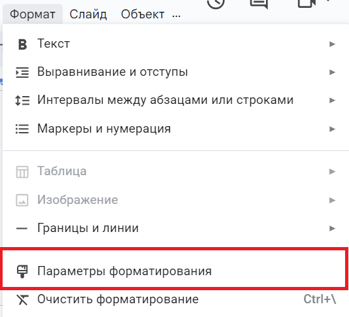The width and height of the screenshot is (349, 317).
Task: Expand the Границы и линии submenu arrow
Action: point(332,228)
